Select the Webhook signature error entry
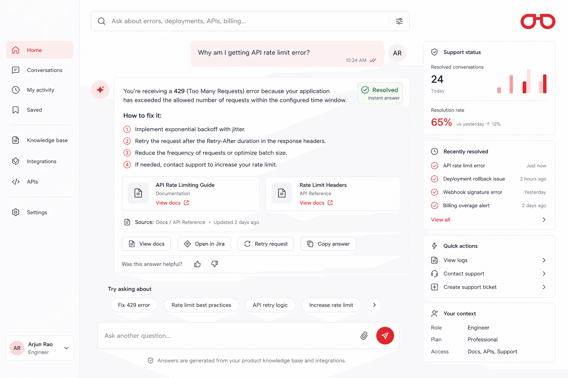Screen dimensions: 568x378 (x=488, y=192)
